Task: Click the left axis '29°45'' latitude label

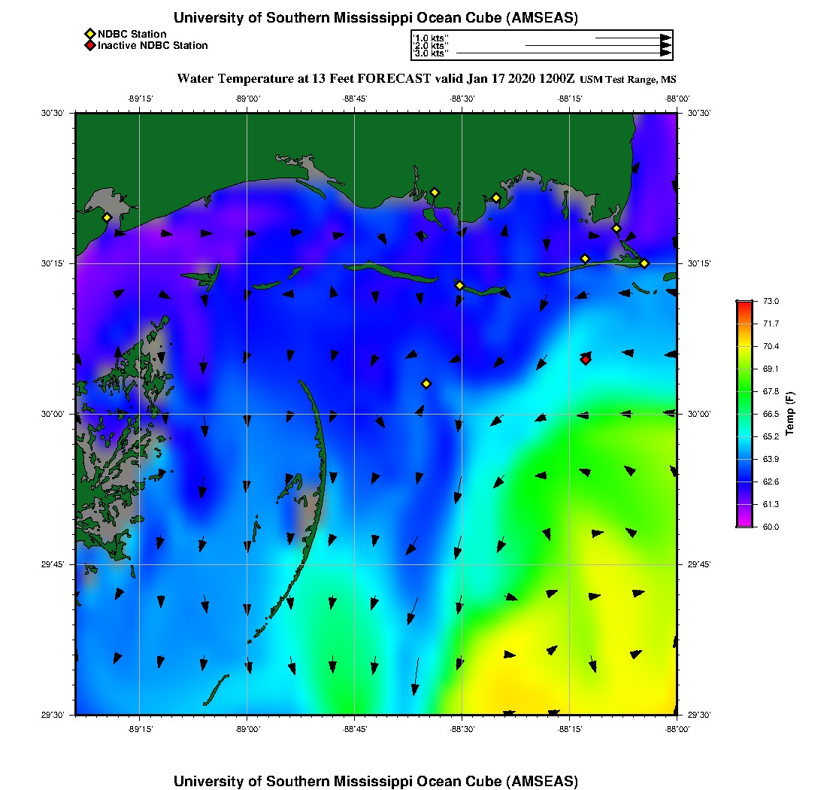Action: [53, 565]
